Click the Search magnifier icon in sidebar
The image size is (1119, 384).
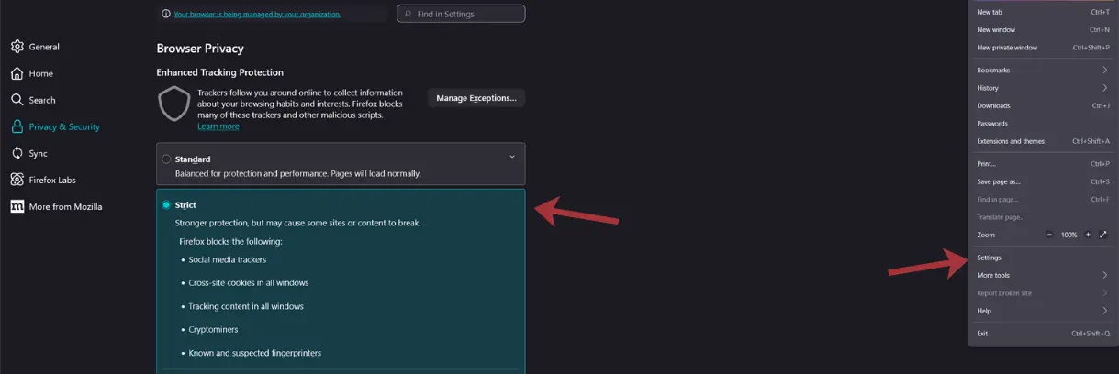point(17,100)
